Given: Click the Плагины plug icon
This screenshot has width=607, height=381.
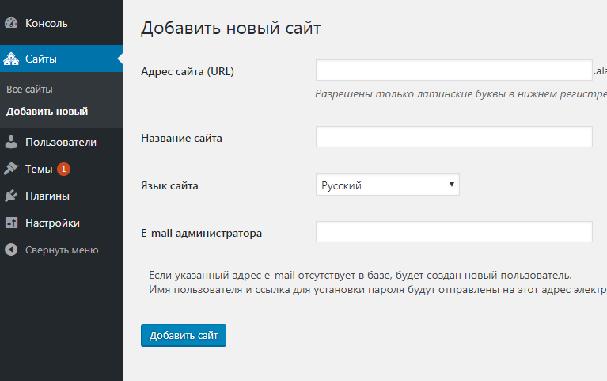Looking at the screenshot, I should 11,196.
